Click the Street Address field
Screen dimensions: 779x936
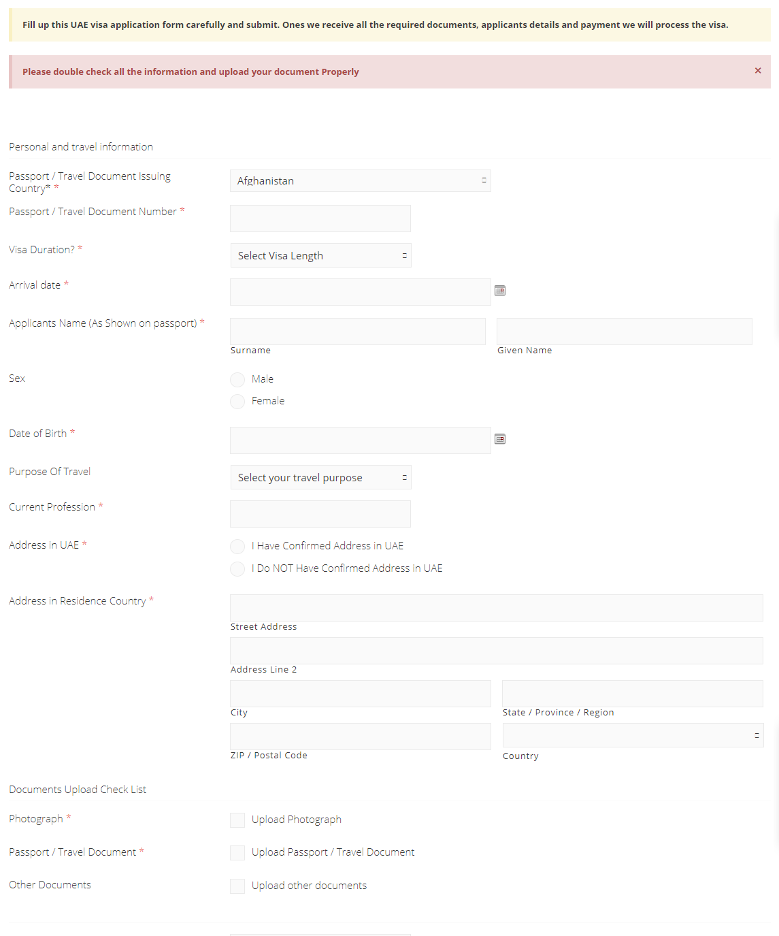coord(496,607)
